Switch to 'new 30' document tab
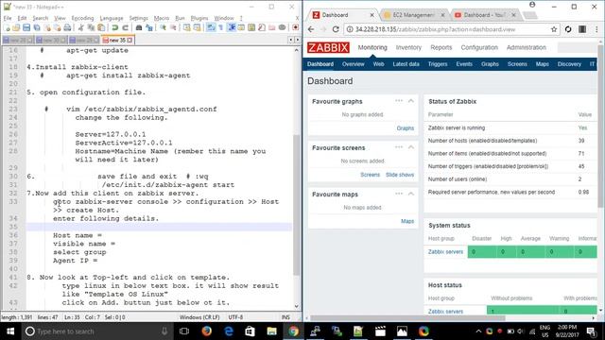This screenshot has height=340, width=605. 51,40
